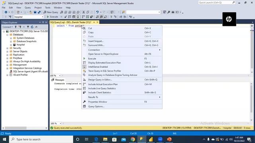This screenshot has width=255, height=143.
Task: Open the editor zoom 100% dropdown
Action: pos(60,75)
